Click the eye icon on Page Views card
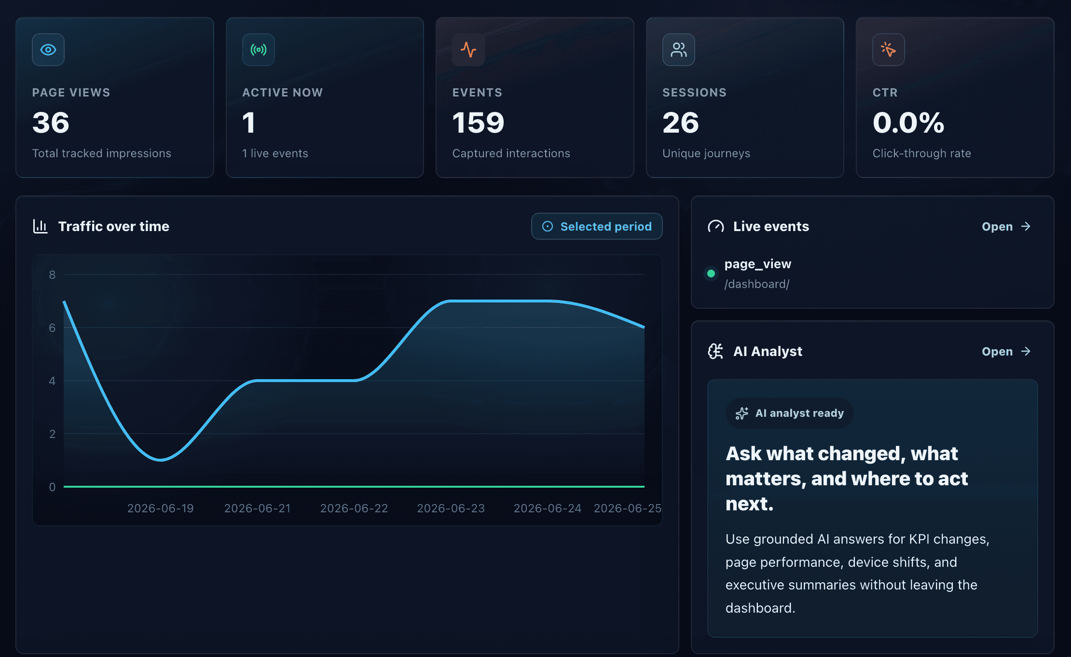This screenshot has width=1071, height=657. (48, 50)
